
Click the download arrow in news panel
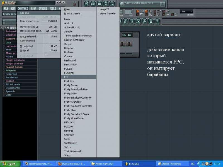click(162, 4)
